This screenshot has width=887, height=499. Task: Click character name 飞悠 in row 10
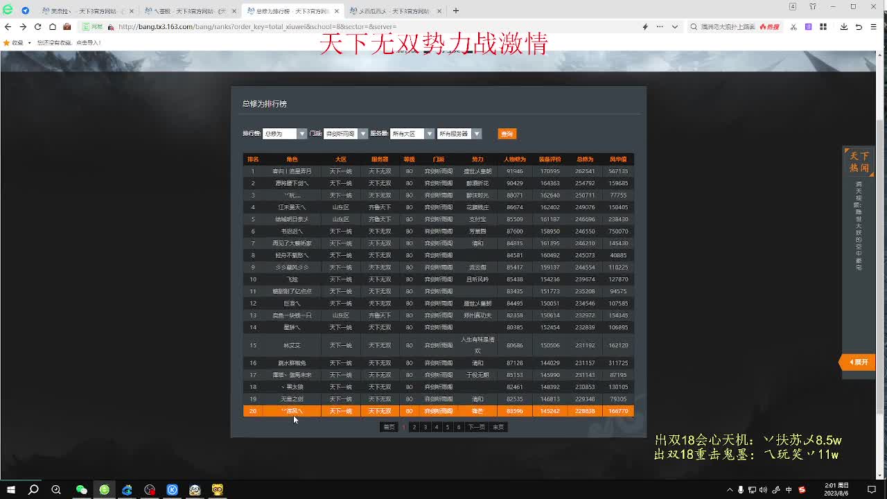(292, 279)
